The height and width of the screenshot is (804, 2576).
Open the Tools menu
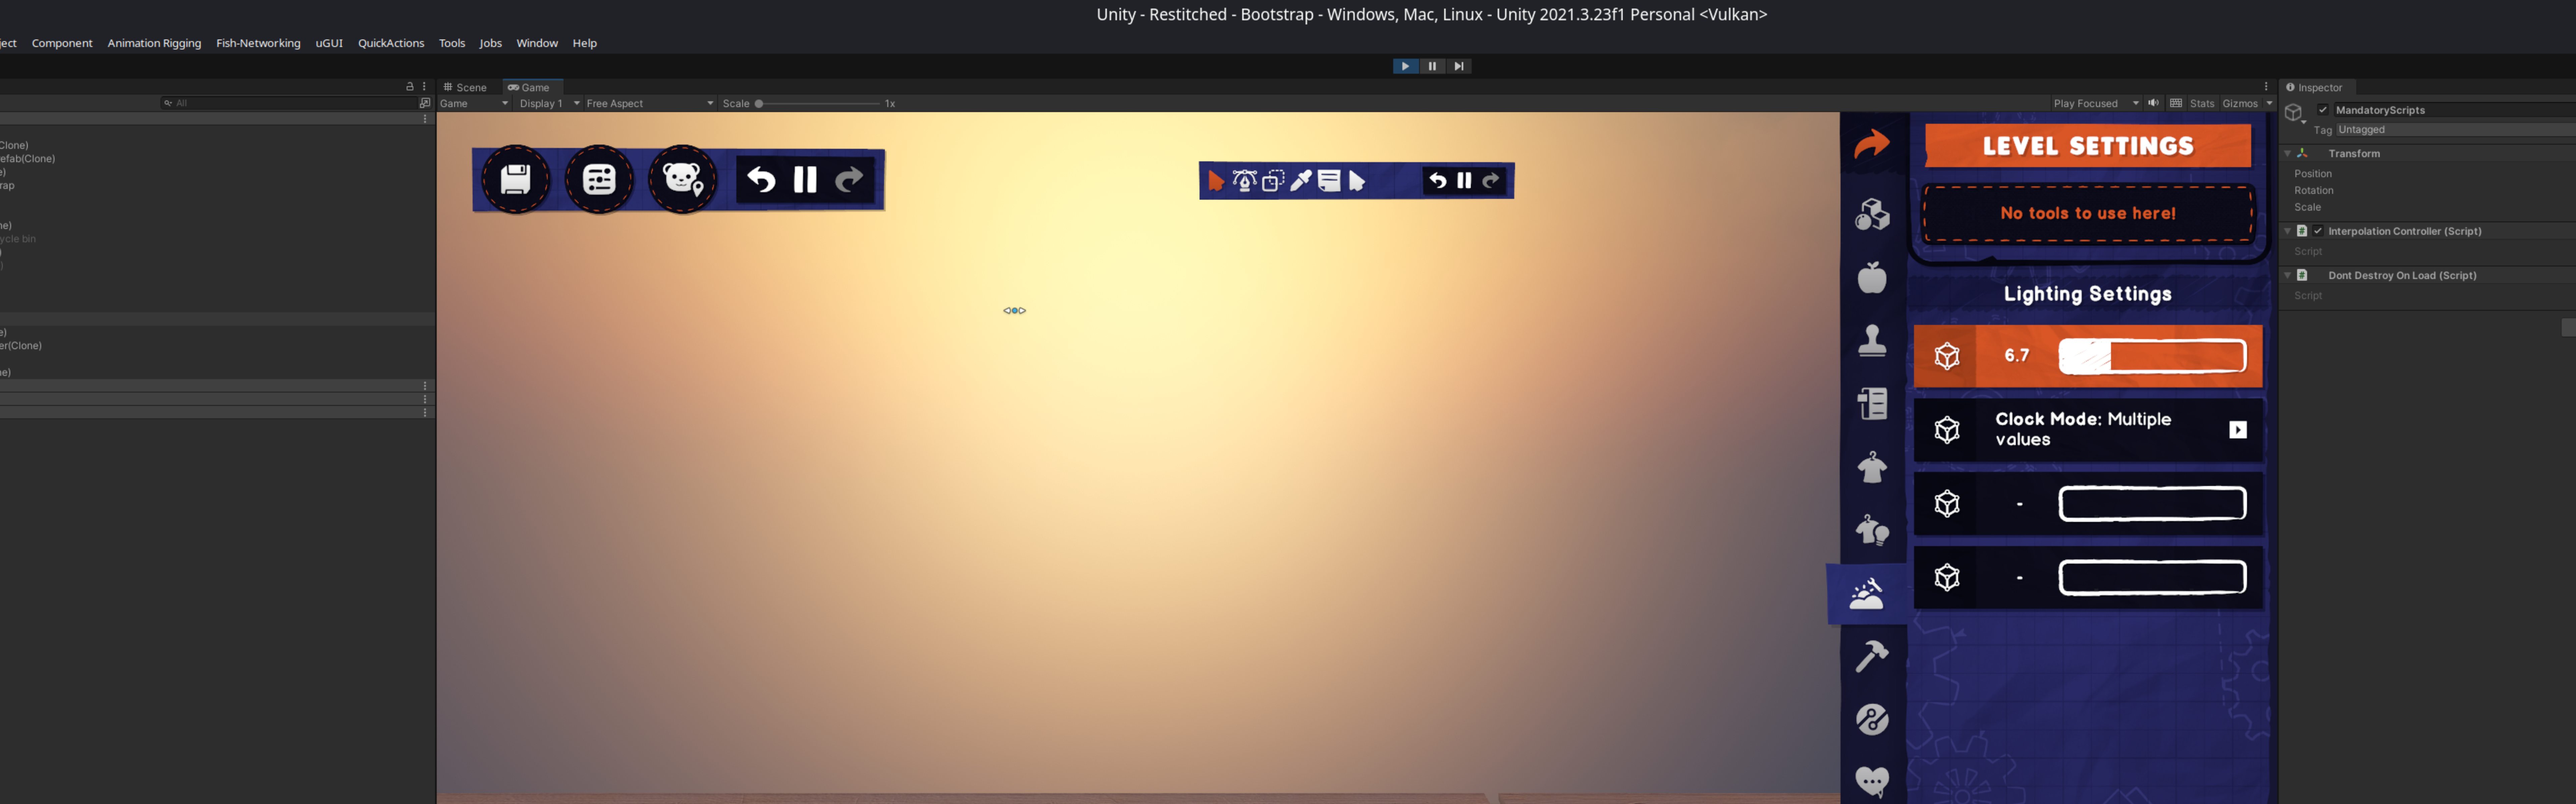[x=452, y=43]
